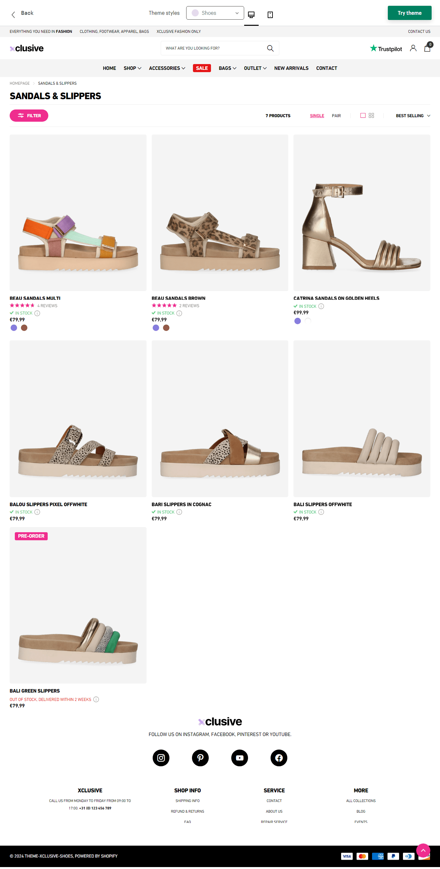The image size is (440, 869).
Task: Click the pink Filter button
Action: click(29, 116)
